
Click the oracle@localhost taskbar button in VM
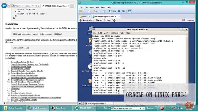point(99,104)
